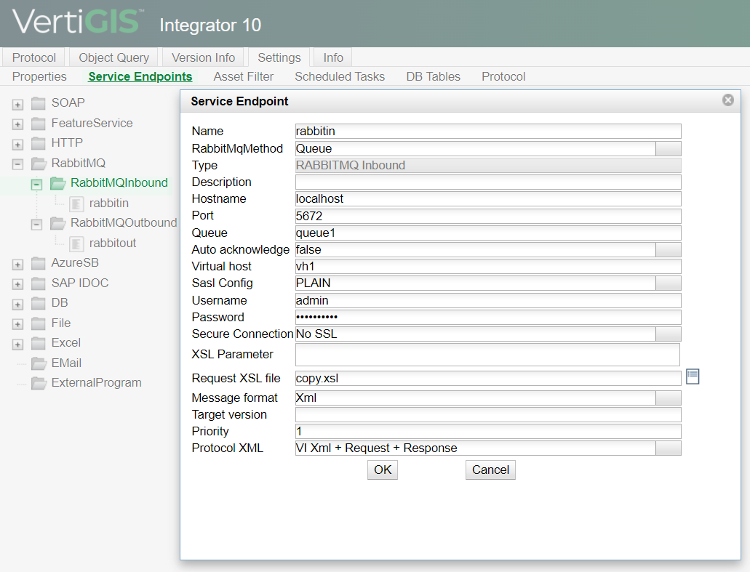Expand the File tree node

tap(17, 324)
